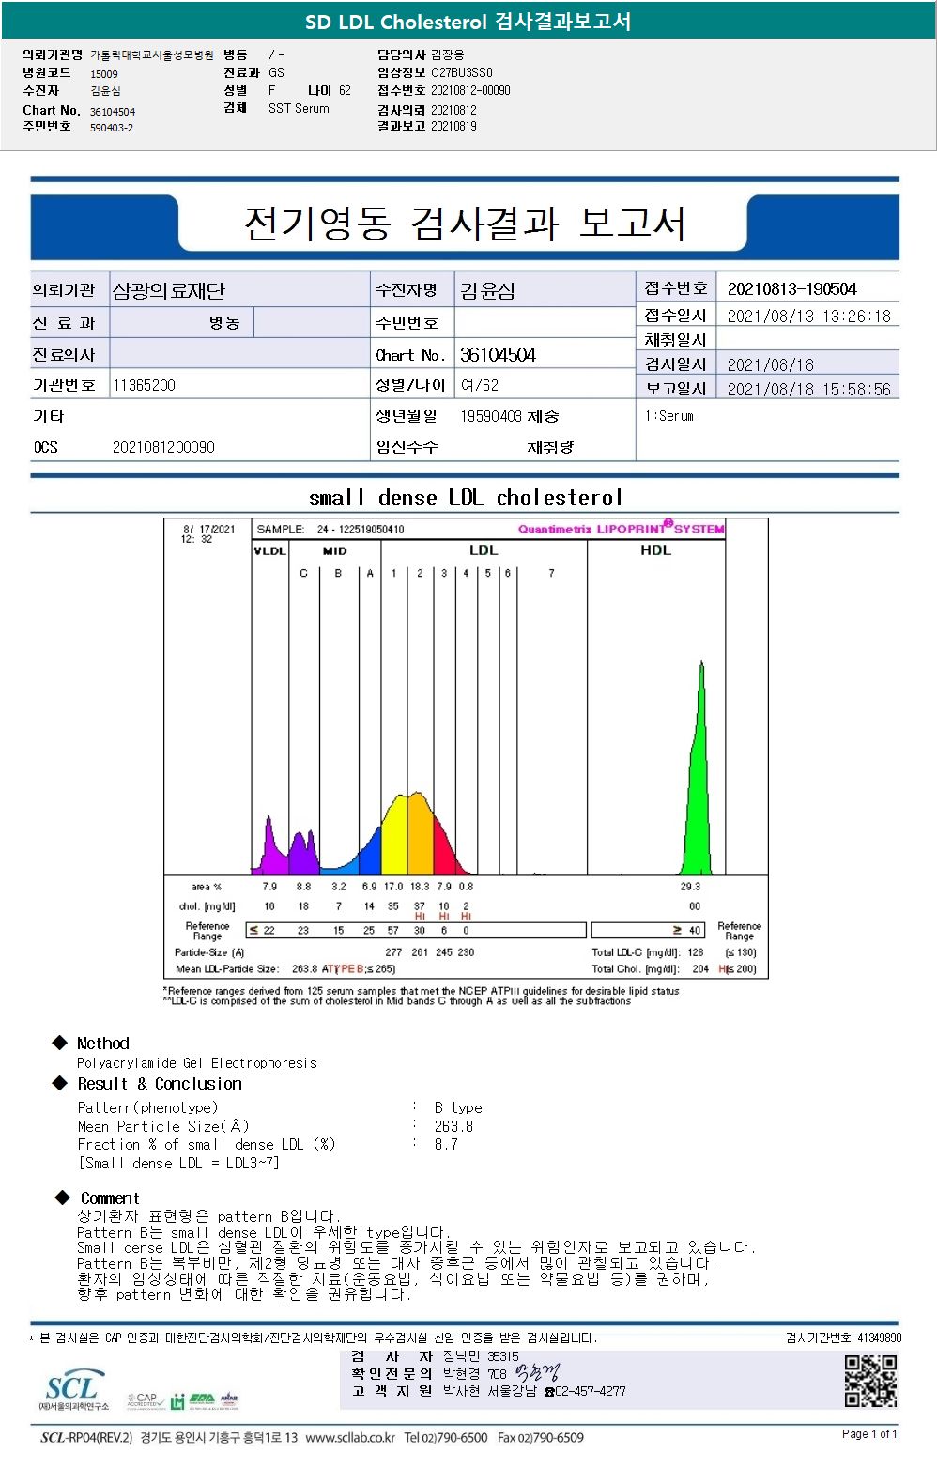This screenshot has width=937, height=1469.
Task: Click the telephone symbol before 02-457-4277
Action: pos(549,1392)
